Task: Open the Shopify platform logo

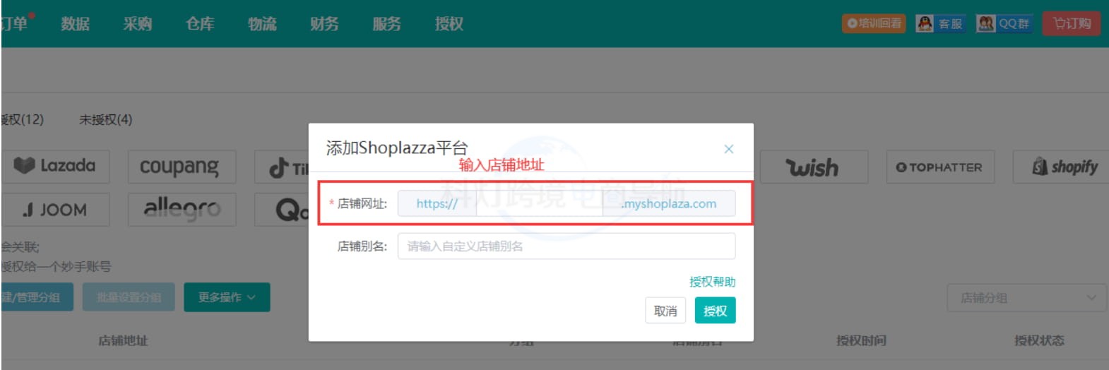Action: point(1064,167)
